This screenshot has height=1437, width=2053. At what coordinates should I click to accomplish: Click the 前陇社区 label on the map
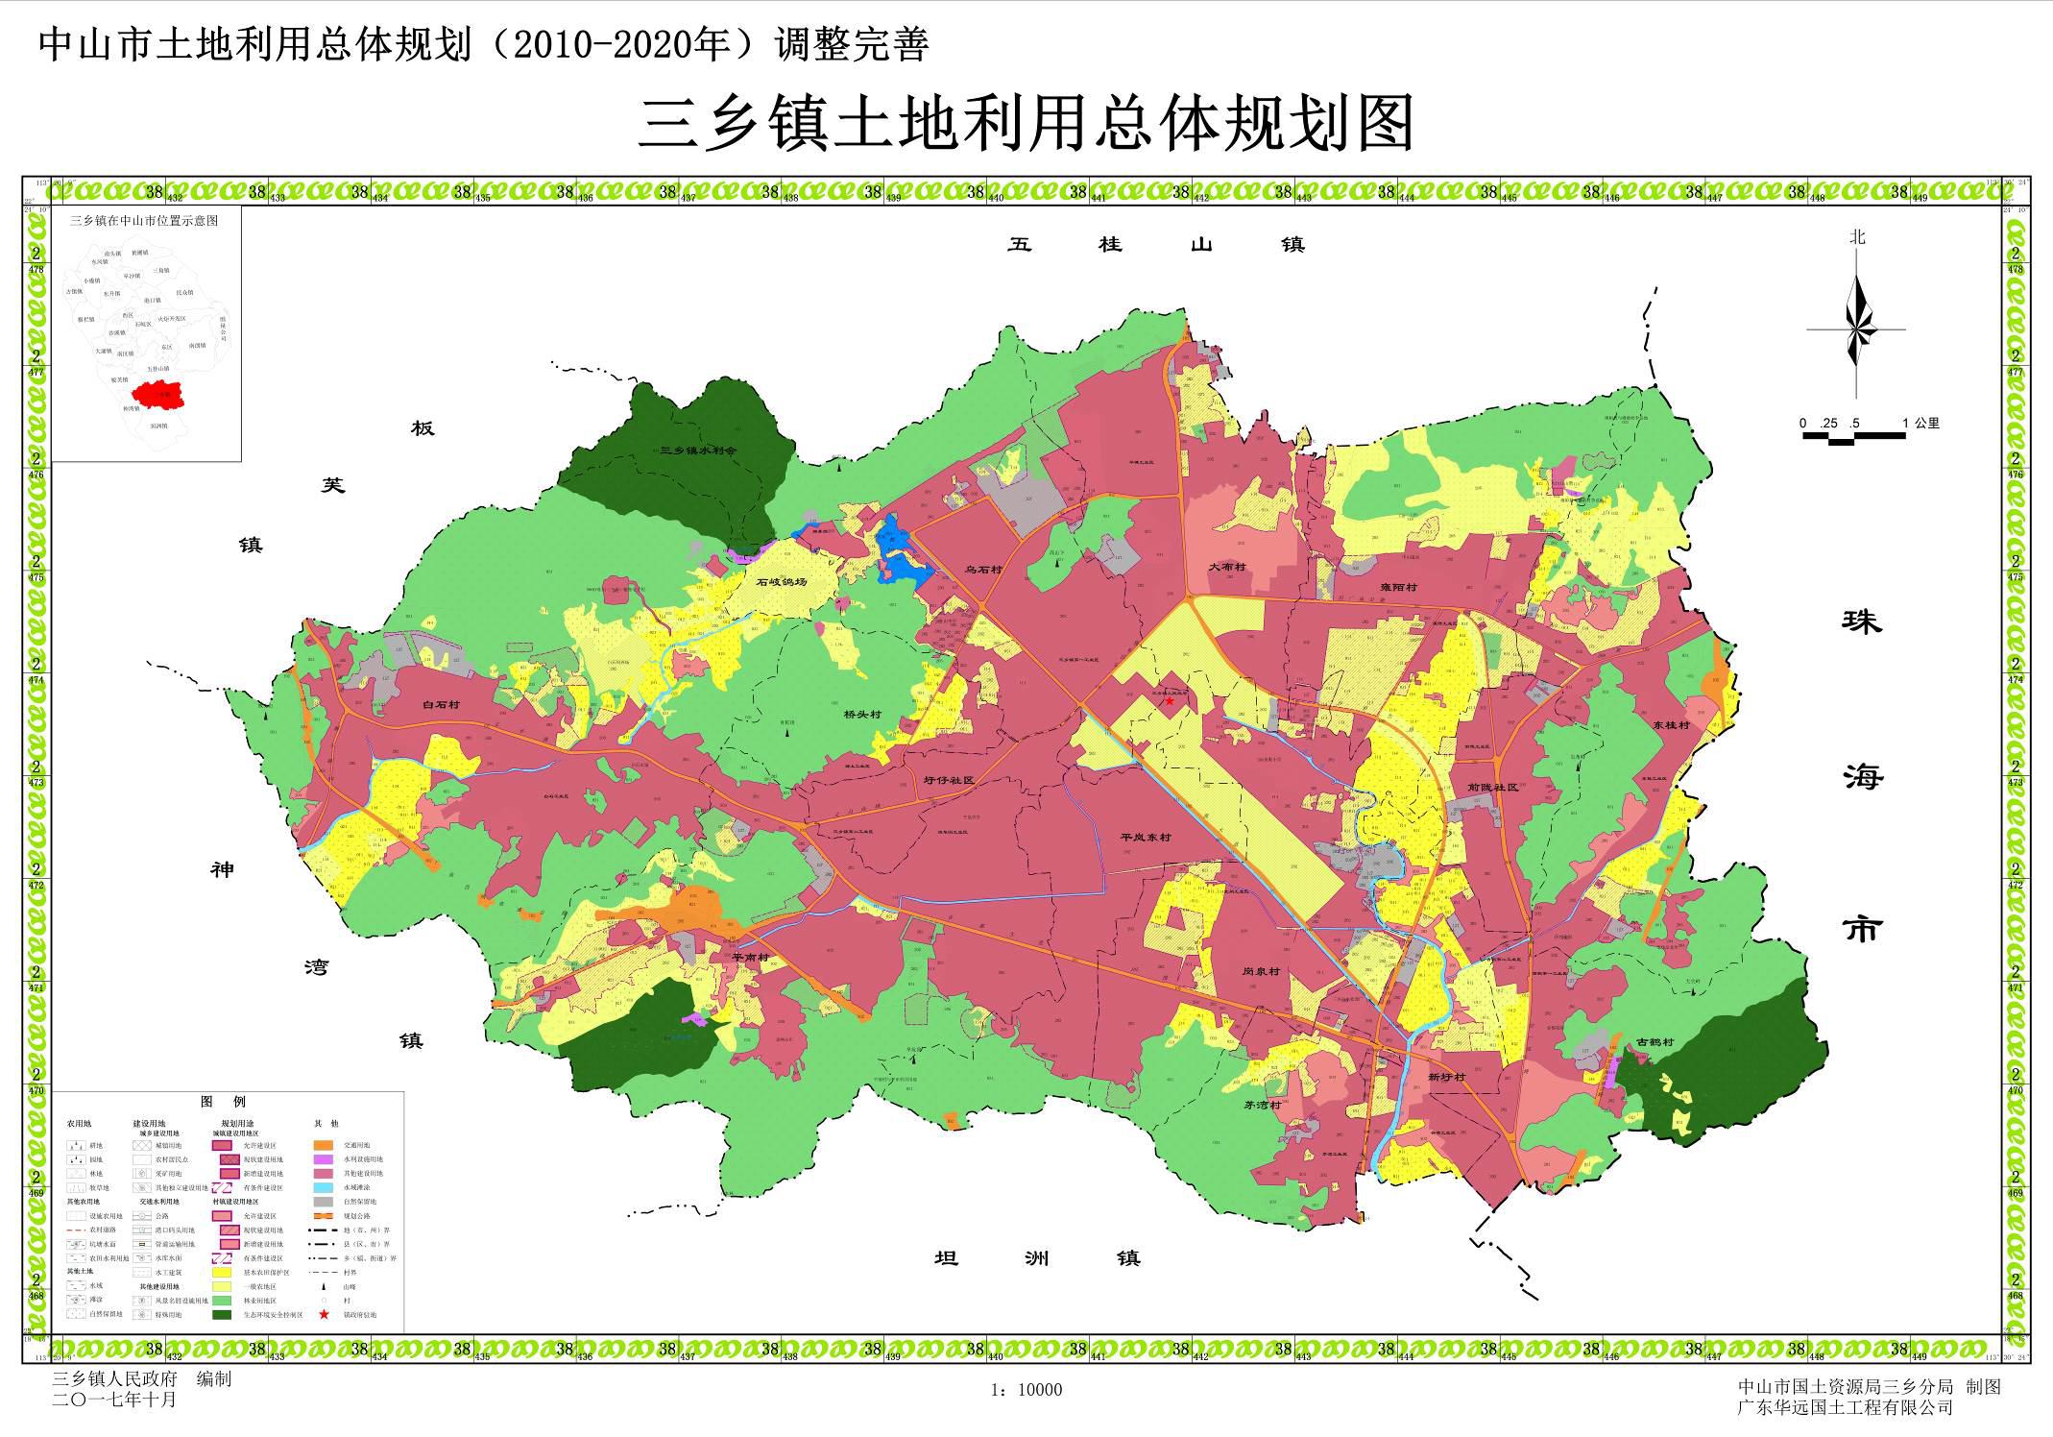point(1492,787)
